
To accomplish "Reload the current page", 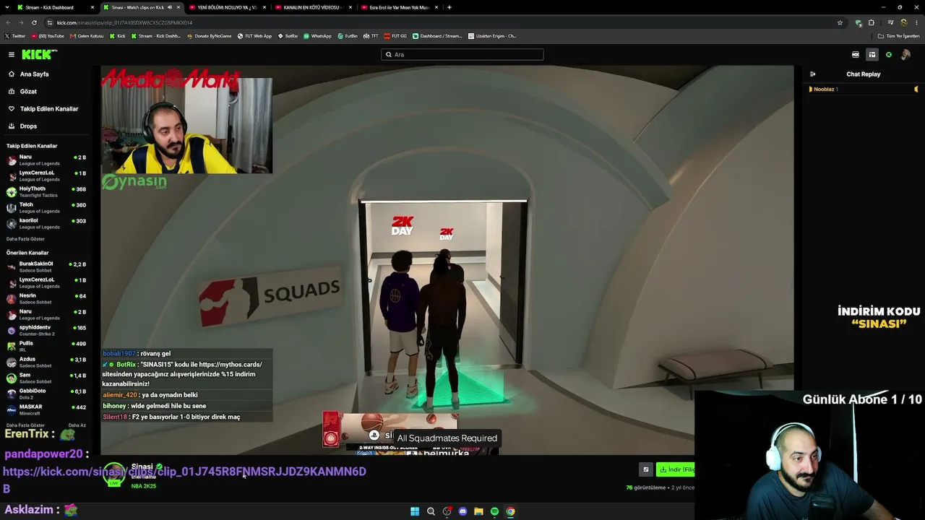I will [34, 22].
